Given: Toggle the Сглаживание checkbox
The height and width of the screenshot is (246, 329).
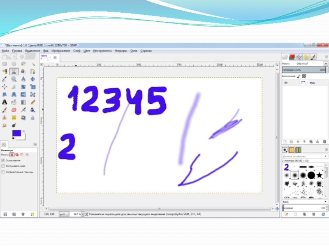Looking at the screenshot, I should point(3,160).
